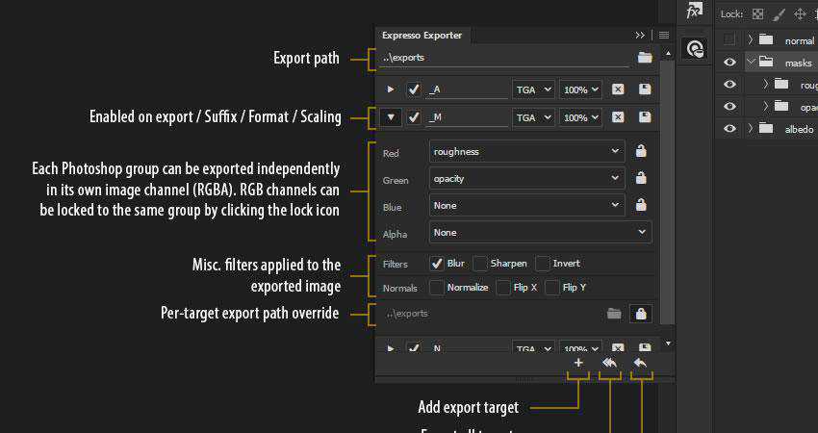Click the lock icon beside the Red channel
This screenshot has height=433, width=818.
641,151
